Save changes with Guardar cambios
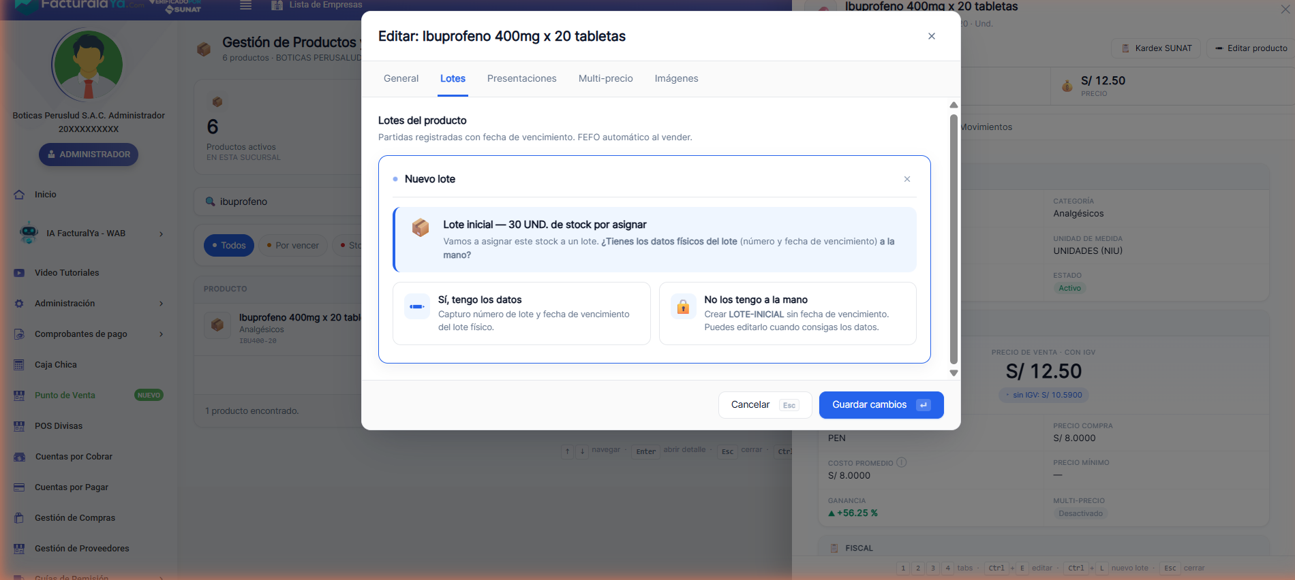Image resolution: width=1295 pixels, height=580 pixels. pyautogui.click(x=881, y=405)
